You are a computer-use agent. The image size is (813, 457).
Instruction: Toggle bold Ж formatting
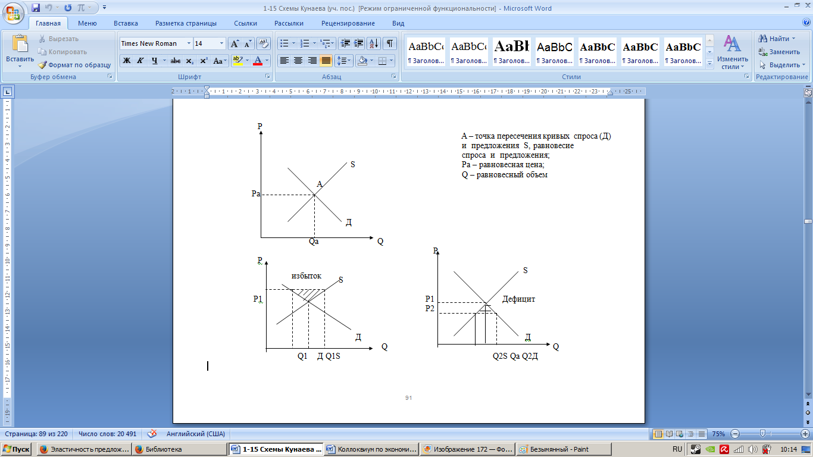126,61
